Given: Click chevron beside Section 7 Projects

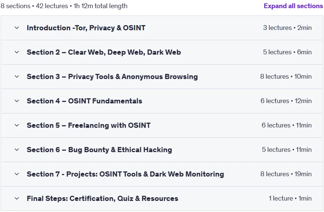Looking at the screenshot, I should pos(17,174).
